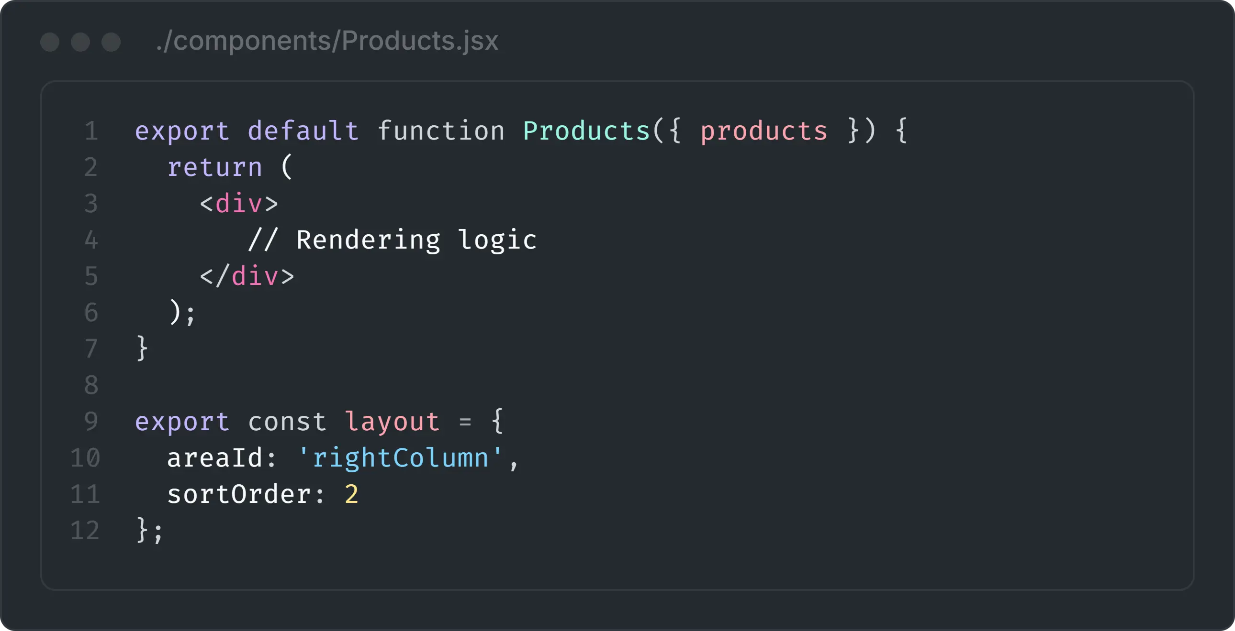The height and width of the screenshot is (631, 1235).
Task: Click the red close button
Action: click(x=50, y=37)
